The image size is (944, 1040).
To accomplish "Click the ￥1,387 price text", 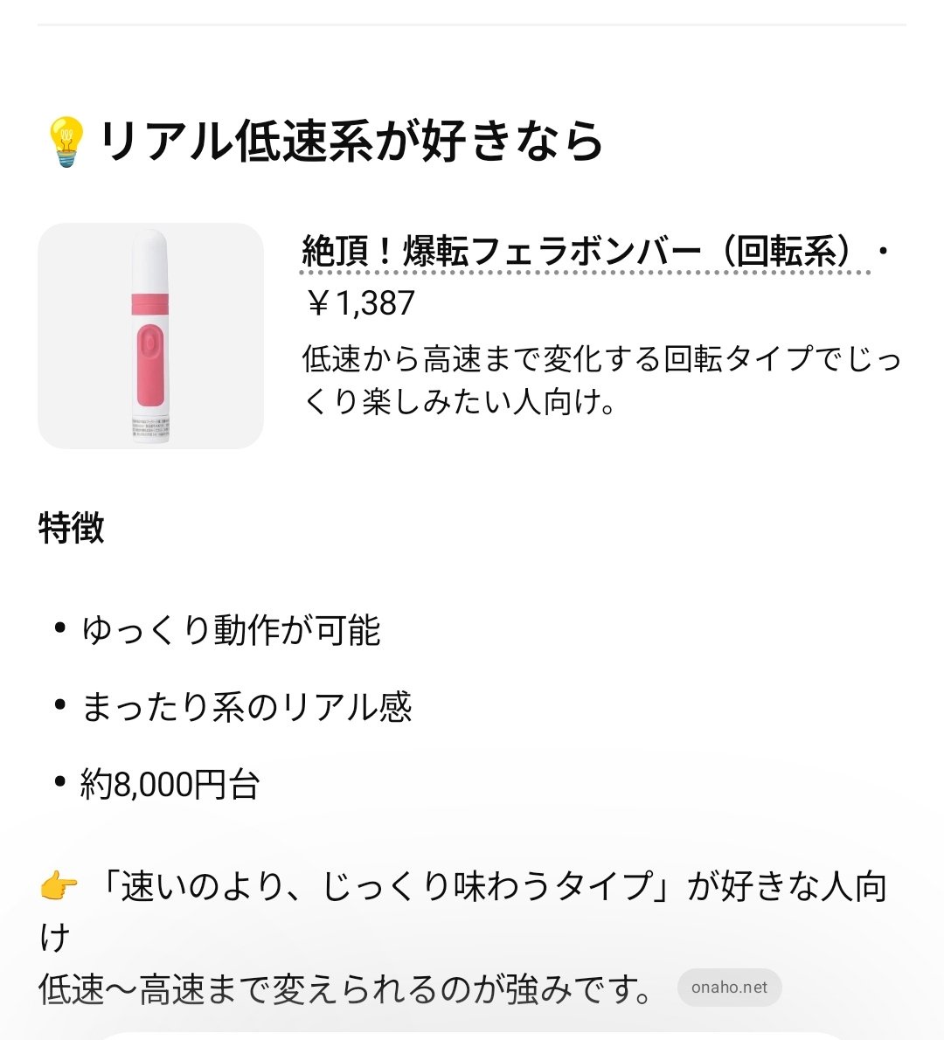I will [359, 303].
